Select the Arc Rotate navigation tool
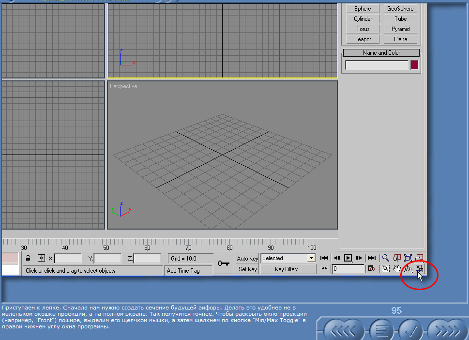469x340 pixels. click(x=408, y=268)
